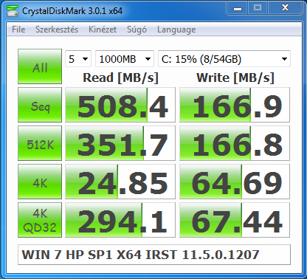Run all benchmarks with the All button
Image resolution: width=307 pixels, height=279 pixels.
(x=40, y=66)
